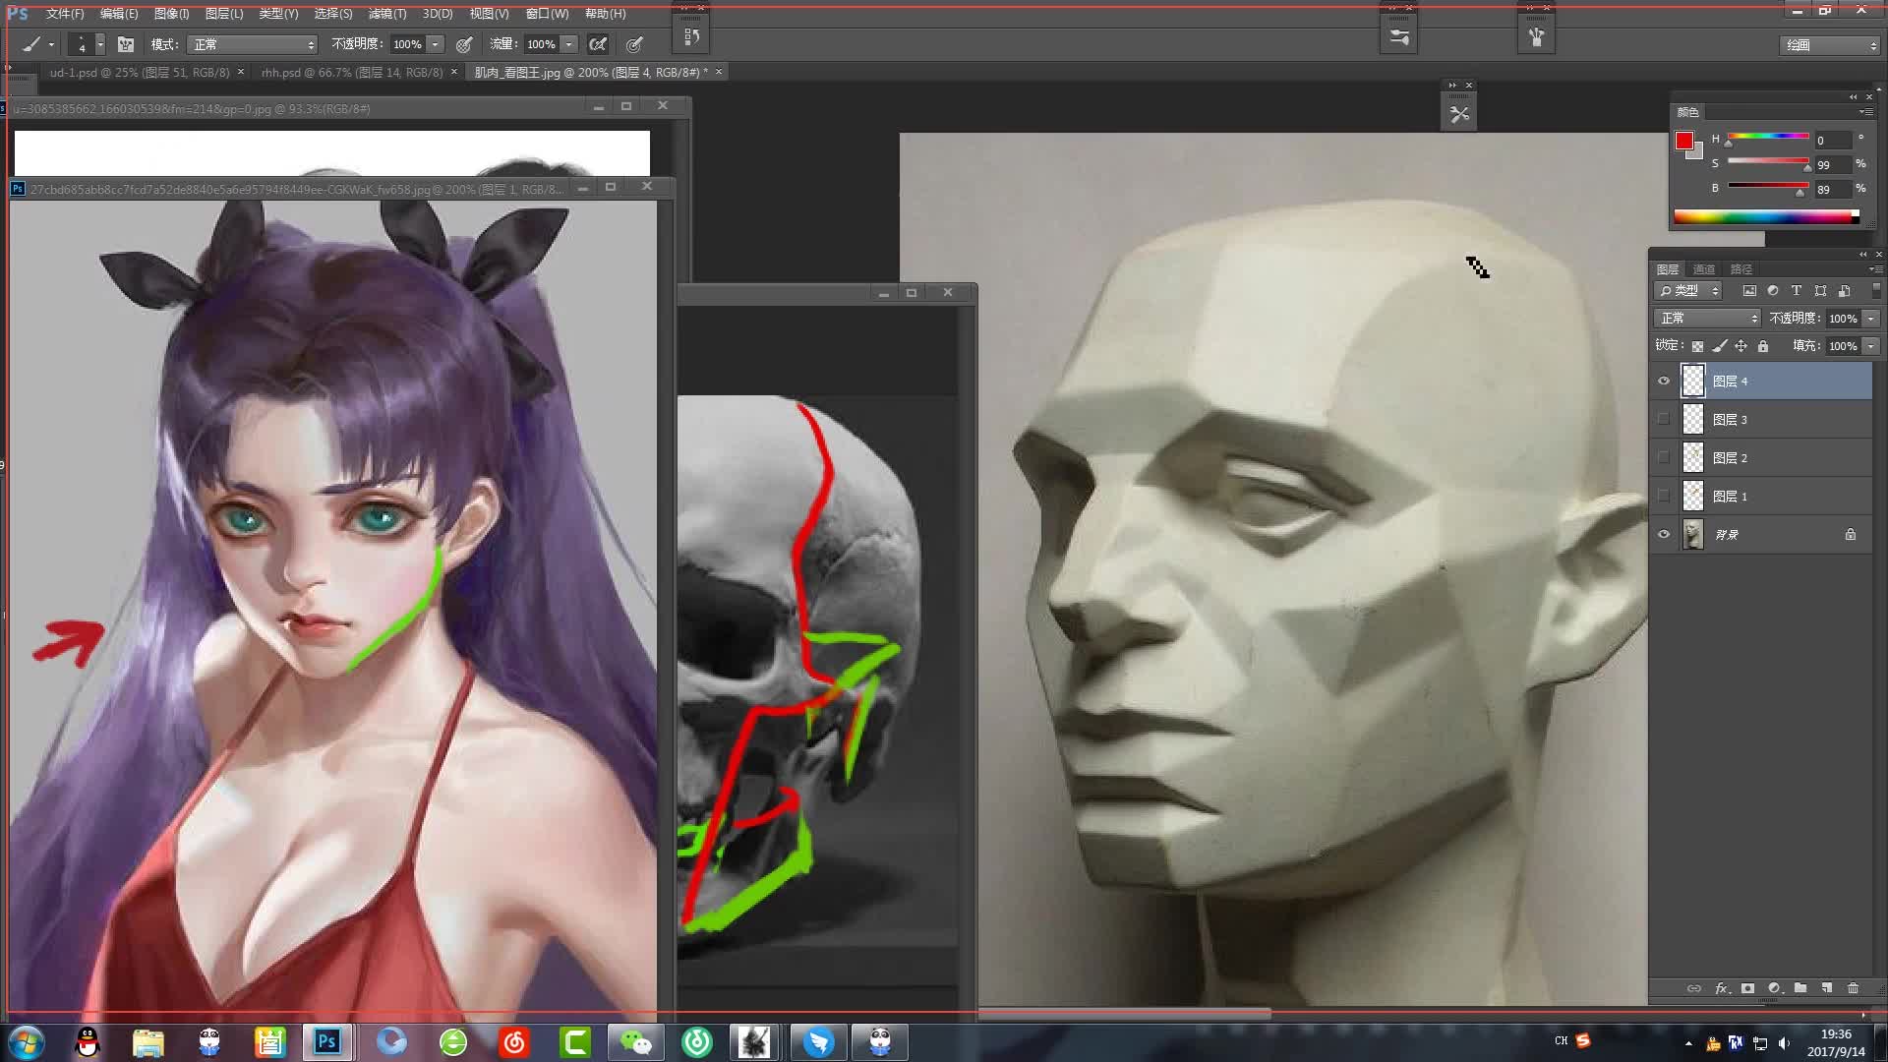Open WeChat from the taskbar

click(635, 1041)
